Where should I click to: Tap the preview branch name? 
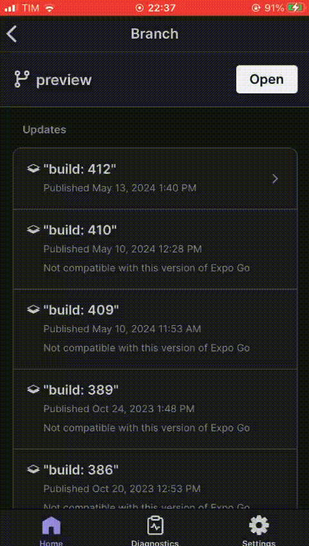pos(64,80)
